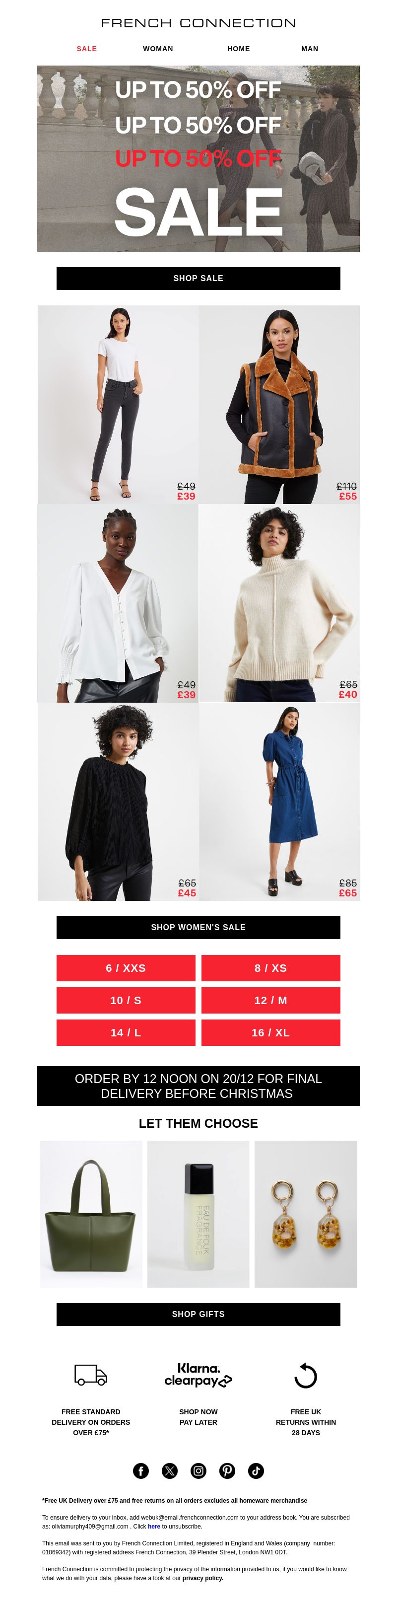Select the 12 / M size button
This screenshot has height=1605, width=397.
pos(270,1000)
